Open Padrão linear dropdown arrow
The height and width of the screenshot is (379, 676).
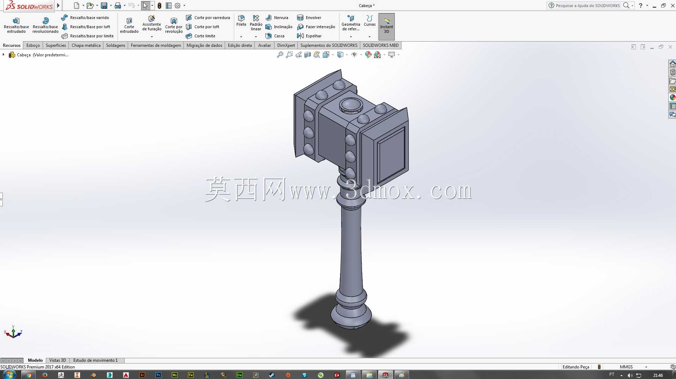click(256, 37)
